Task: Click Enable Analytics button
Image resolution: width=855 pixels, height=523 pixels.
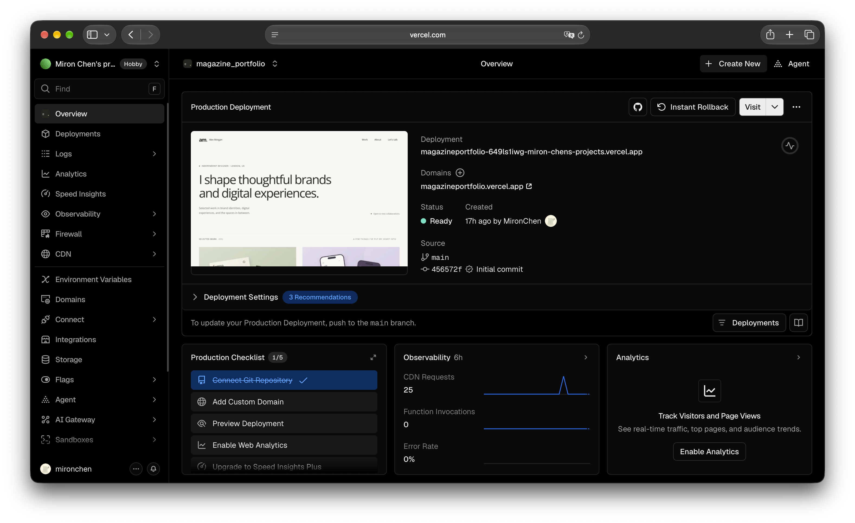Action: (x=709, y=452)
